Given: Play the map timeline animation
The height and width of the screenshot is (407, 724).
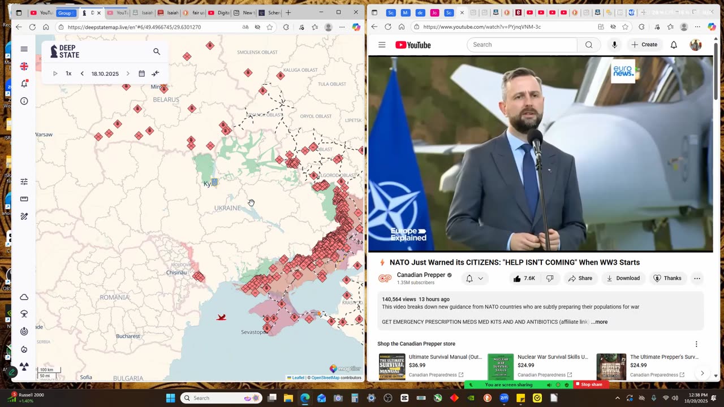Looking at the screenshot, I should (55, 73).
